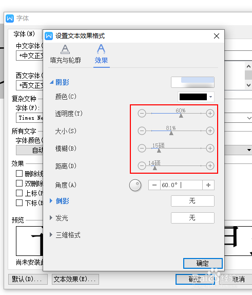Toggle the 下标 checkbox
The height and width of the screenshot is (295, 252).
click(19, 203)
